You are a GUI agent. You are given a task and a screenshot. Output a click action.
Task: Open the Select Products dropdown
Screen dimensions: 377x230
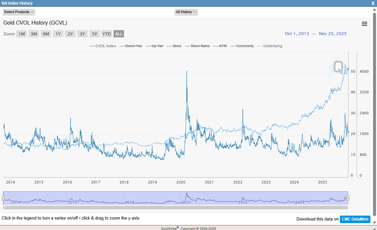tap(19, 12)
